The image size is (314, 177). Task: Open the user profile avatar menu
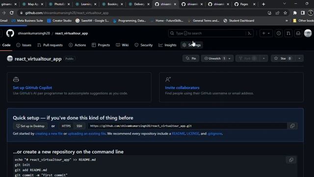click(x=308, y=33)
